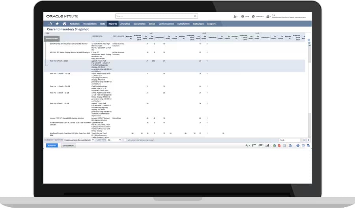Viewport: 355px width, 208px height.
Task: Open the Transactions menu
Action: [90, 24]
